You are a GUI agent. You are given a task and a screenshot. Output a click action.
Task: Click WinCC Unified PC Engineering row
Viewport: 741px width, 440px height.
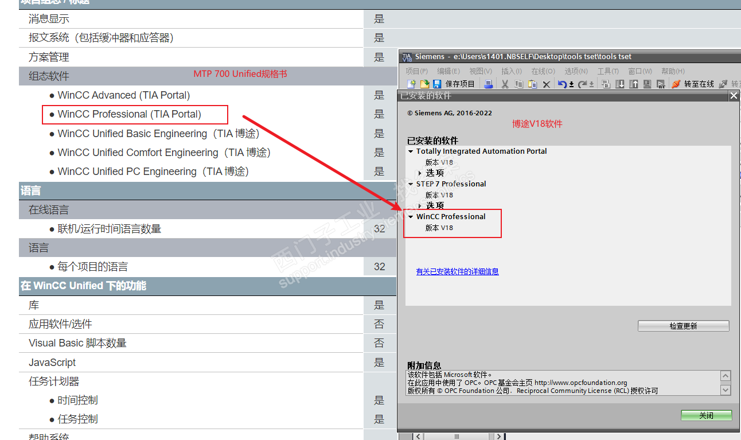point(191,171)
